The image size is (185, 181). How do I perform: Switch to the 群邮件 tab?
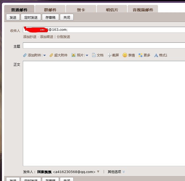[50, 9]
